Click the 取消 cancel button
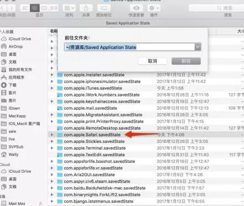This screenshot has height=206, width=244. coord(152,61)
